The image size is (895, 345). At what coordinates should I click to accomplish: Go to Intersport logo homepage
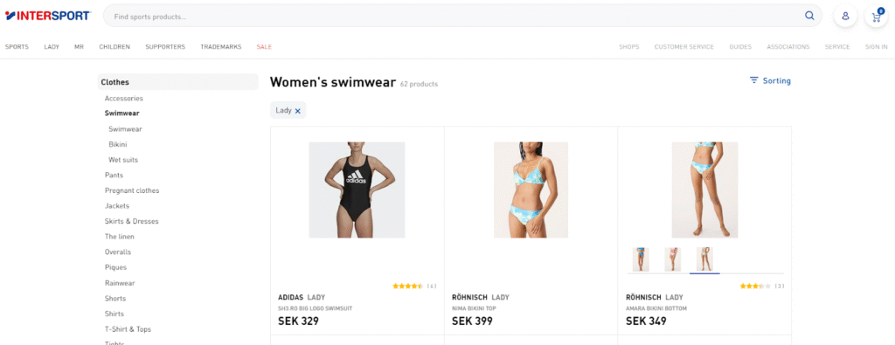(47, 16)
